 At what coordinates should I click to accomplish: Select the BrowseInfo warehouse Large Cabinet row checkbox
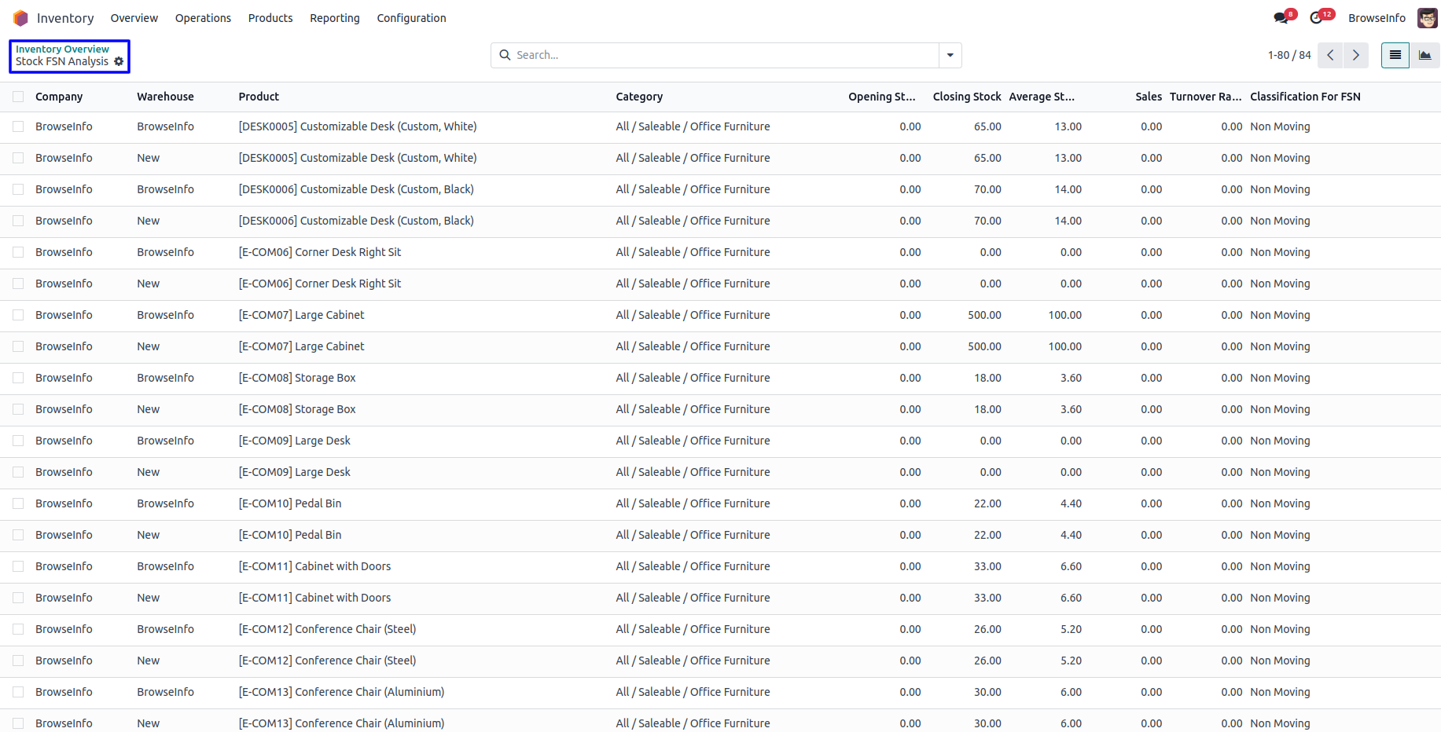18,315
